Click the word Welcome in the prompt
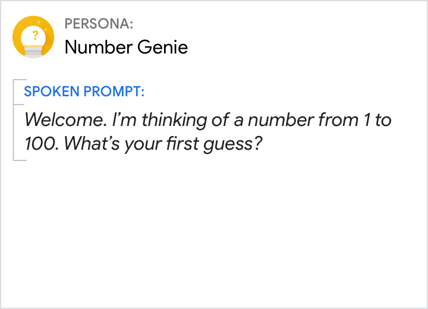Image resolution: width=428 pixels, height=309 pixels. pyautogui.click(x=65, y=120)
